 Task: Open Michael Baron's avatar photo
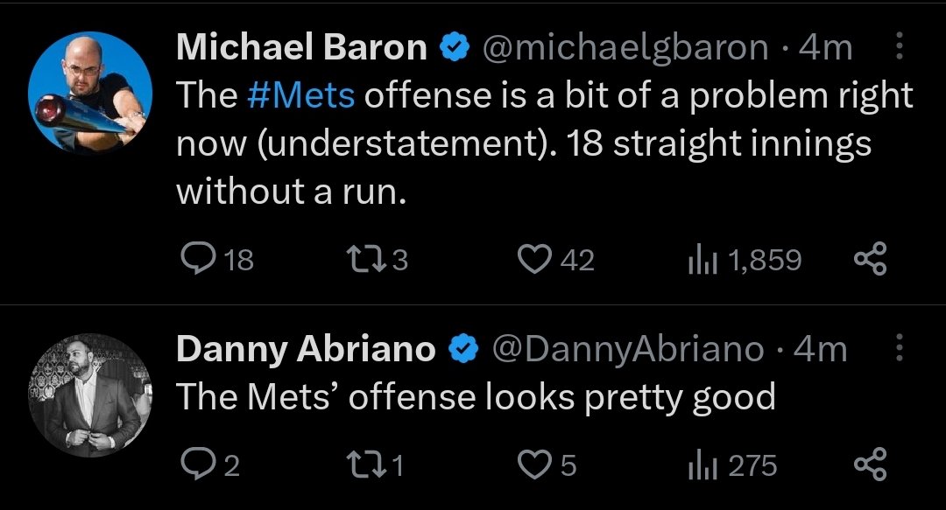[90, 93]
